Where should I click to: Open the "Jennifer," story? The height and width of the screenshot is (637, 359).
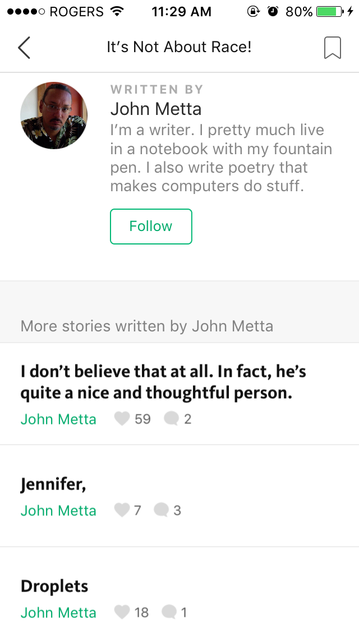pos(53,484)
